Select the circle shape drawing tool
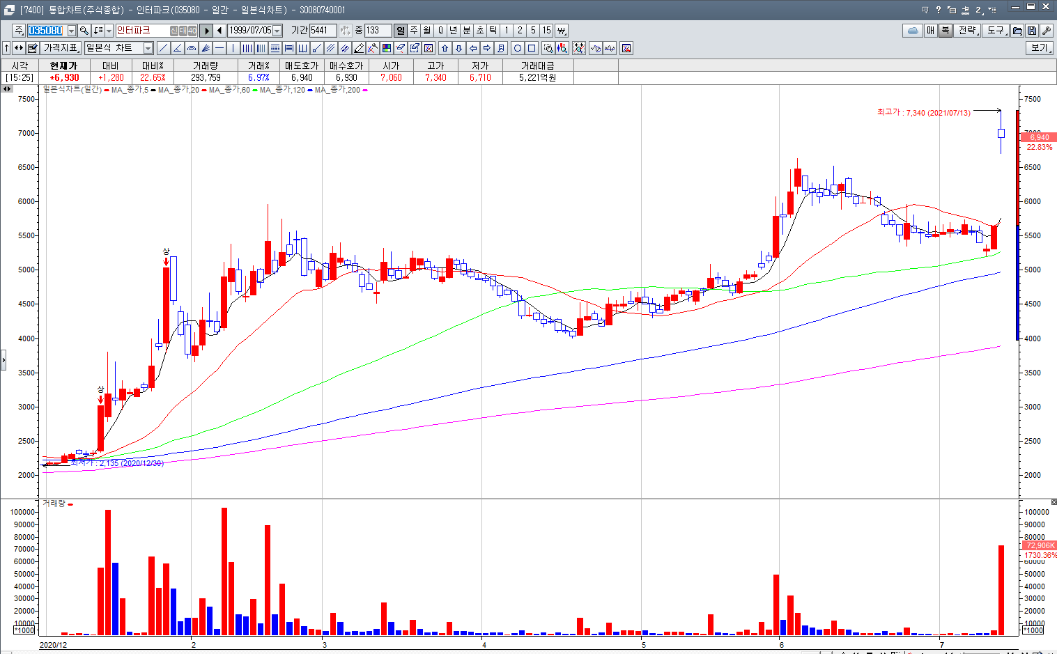1057x654 pixels. [x=517, y=48]
